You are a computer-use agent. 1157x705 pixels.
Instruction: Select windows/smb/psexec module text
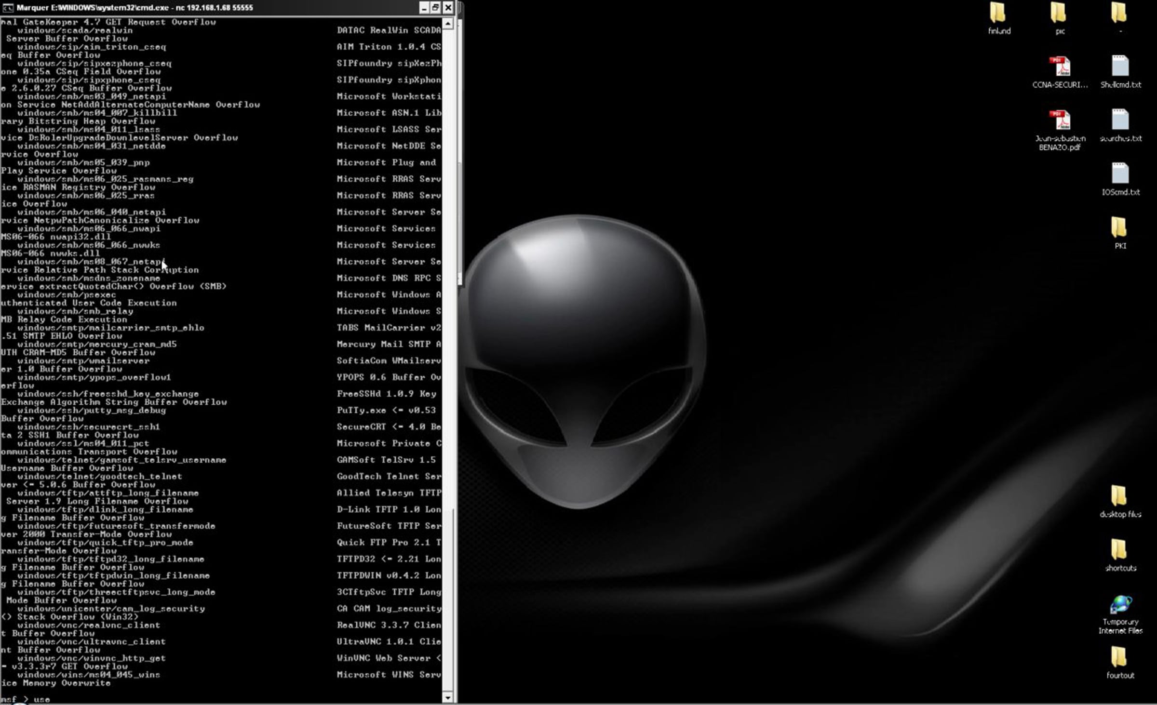tap(67, 295)
